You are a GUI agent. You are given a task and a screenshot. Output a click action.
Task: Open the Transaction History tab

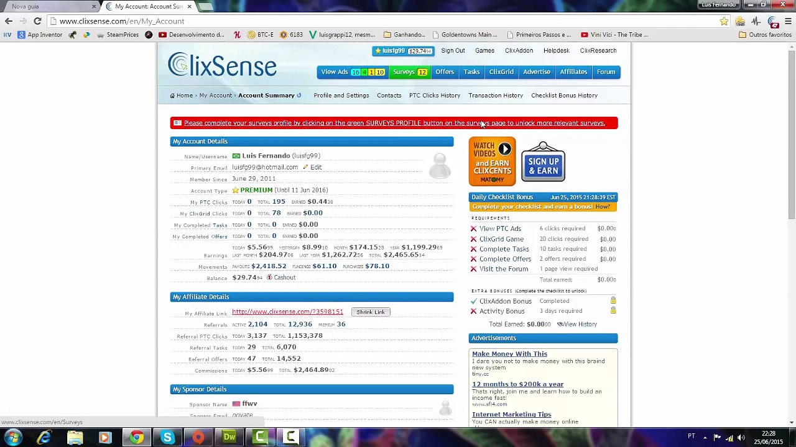click(496, 96)
